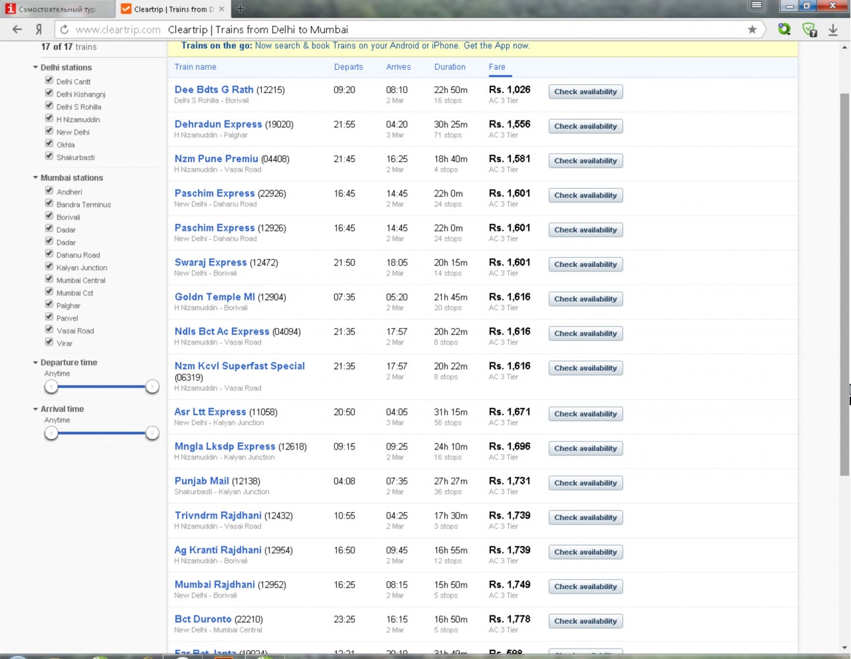Open the Mumbai Rajdhani train link
The height and width of the screenshot is (659, 851).
(x=214, y=585)
